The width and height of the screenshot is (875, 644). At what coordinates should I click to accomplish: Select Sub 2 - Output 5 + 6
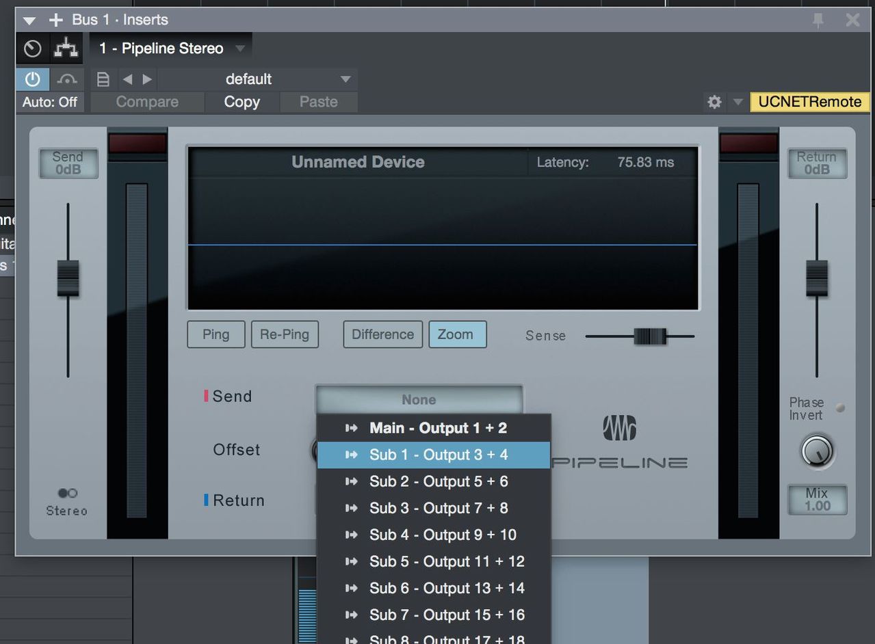click(x=434, y=481)
